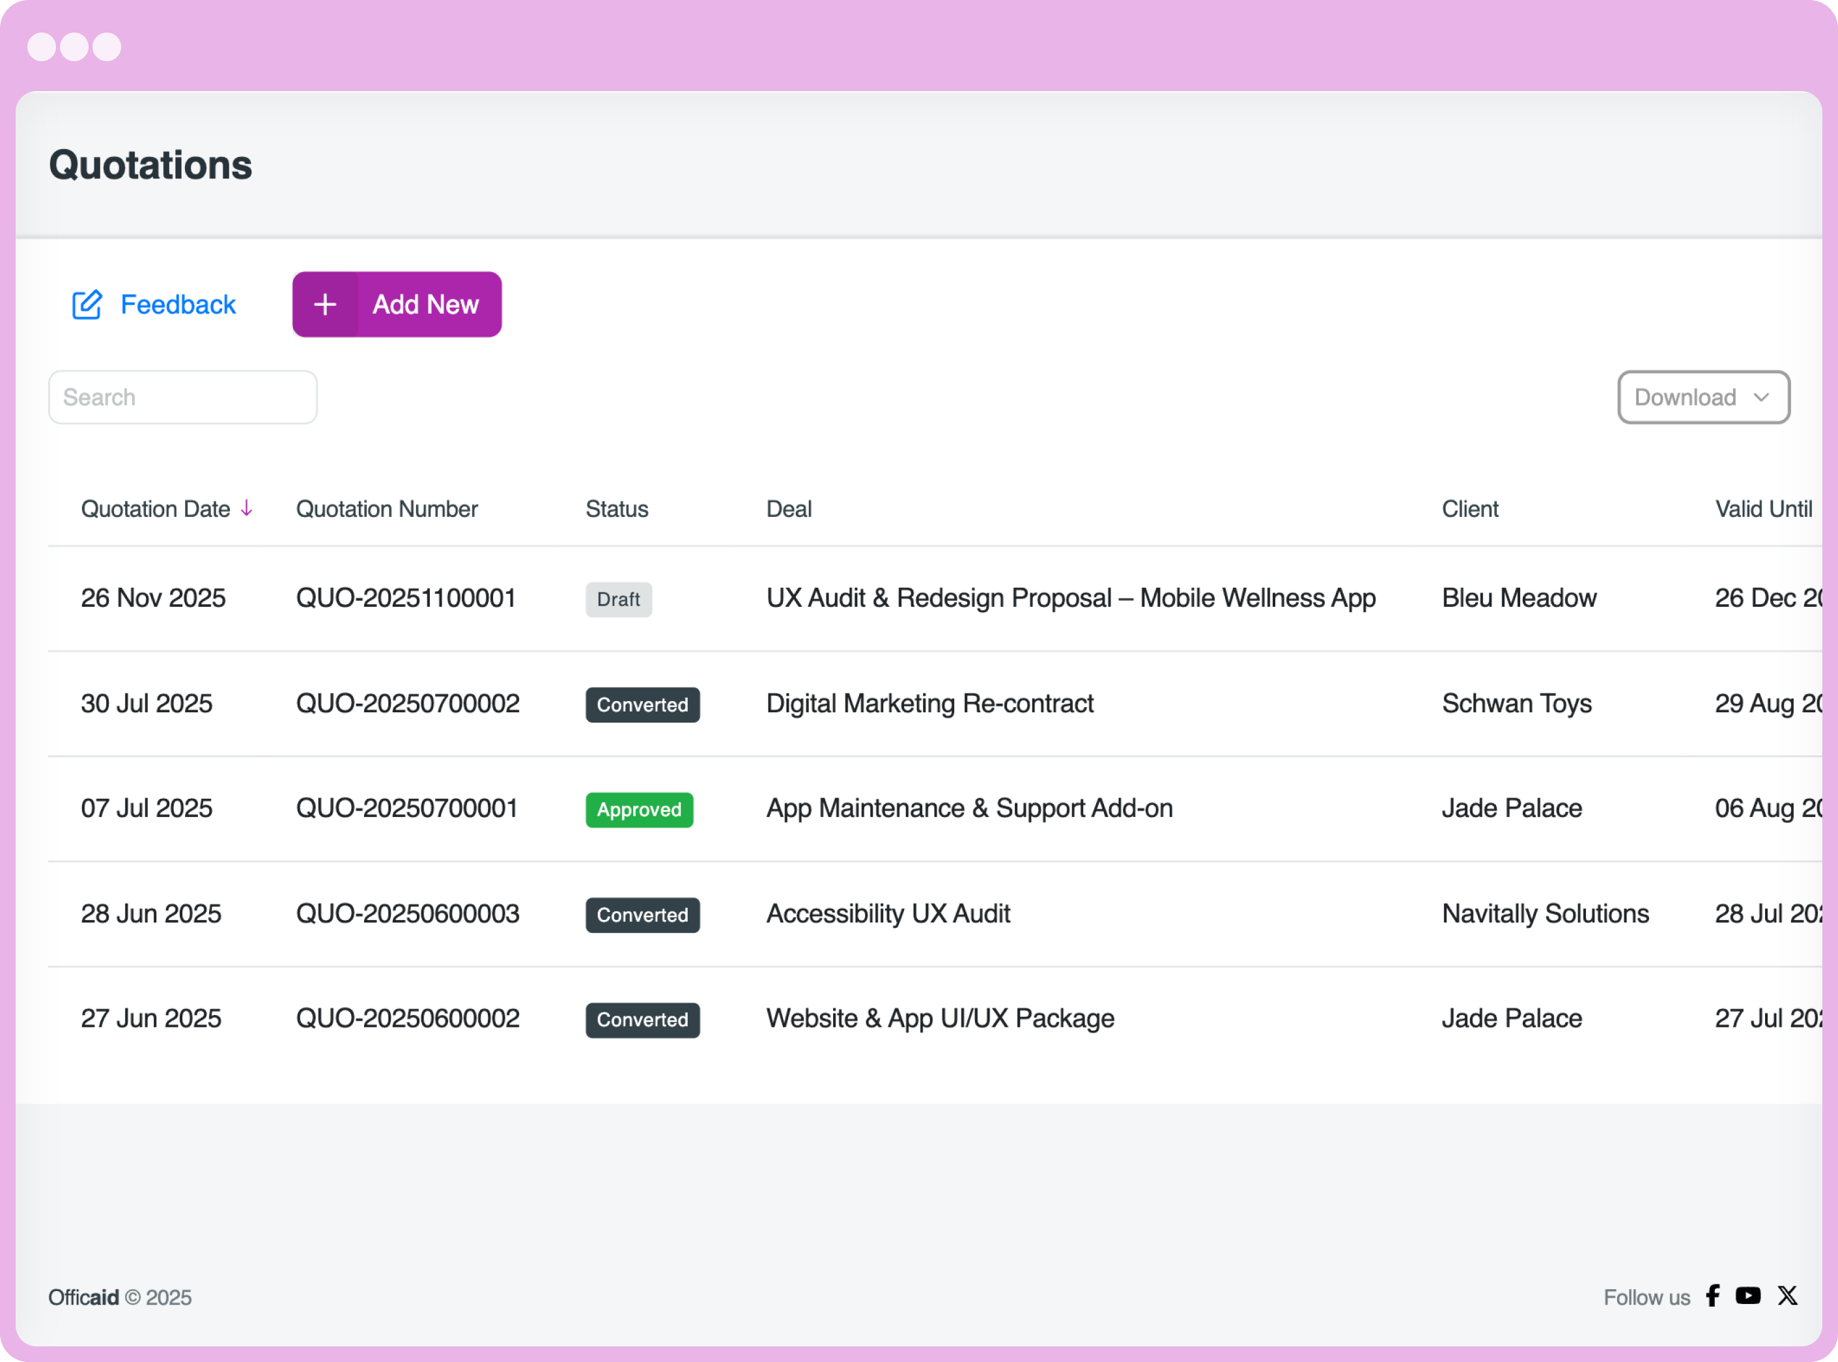This screenshot has height=1362, width=1838.
Task: Click the Feedback pencil-edit icon
Action: click(87, 305)
